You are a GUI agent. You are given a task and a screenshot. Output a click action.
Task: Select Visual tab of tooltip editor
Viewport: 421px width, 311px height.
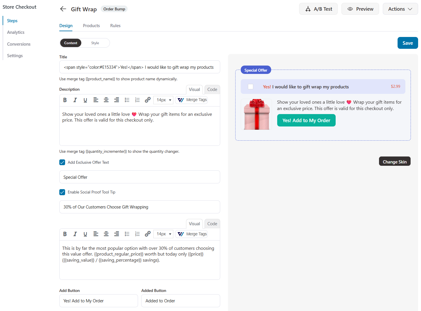(194, 224)
